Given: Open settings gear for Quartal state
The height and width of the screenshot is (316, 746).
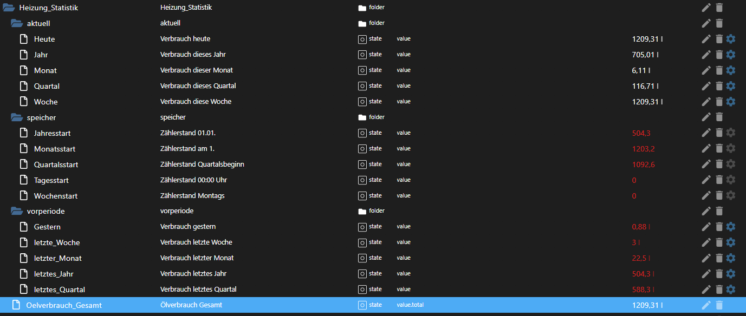Looking at the screenshot, I should pos(731,86).
